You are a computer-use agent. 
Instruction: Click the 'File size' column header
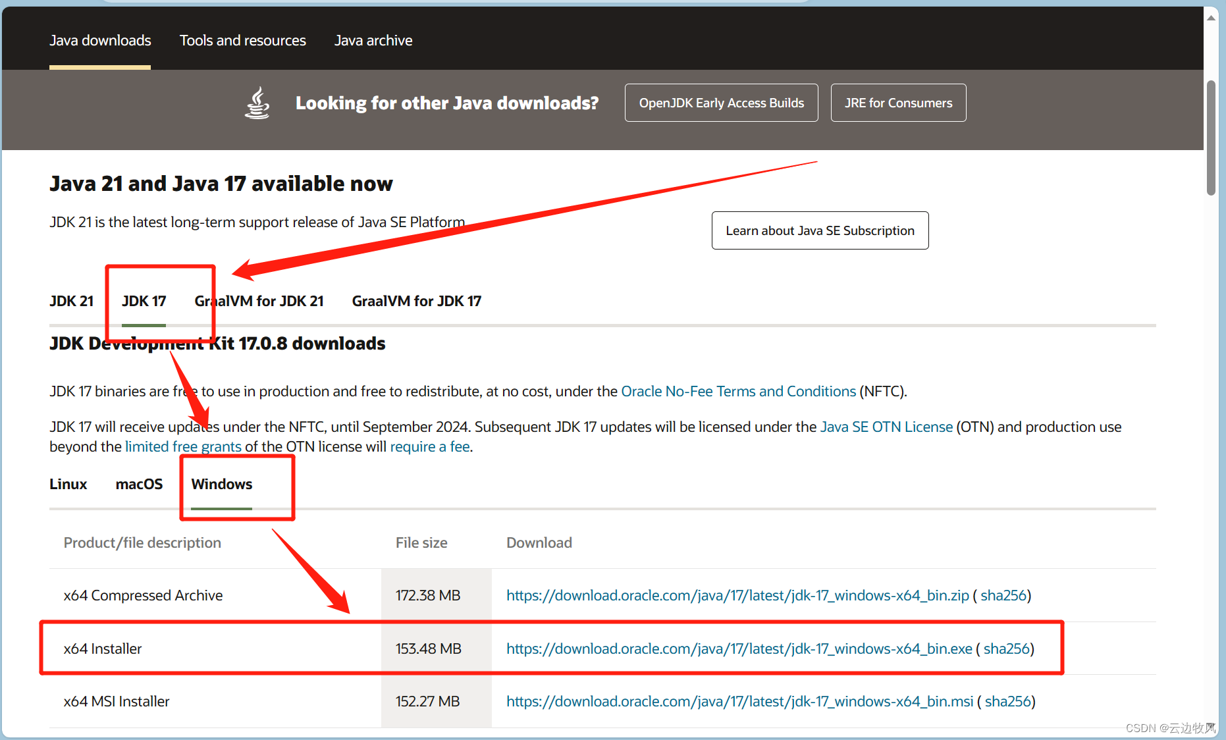pyautogui.click(x=421, y=542)
